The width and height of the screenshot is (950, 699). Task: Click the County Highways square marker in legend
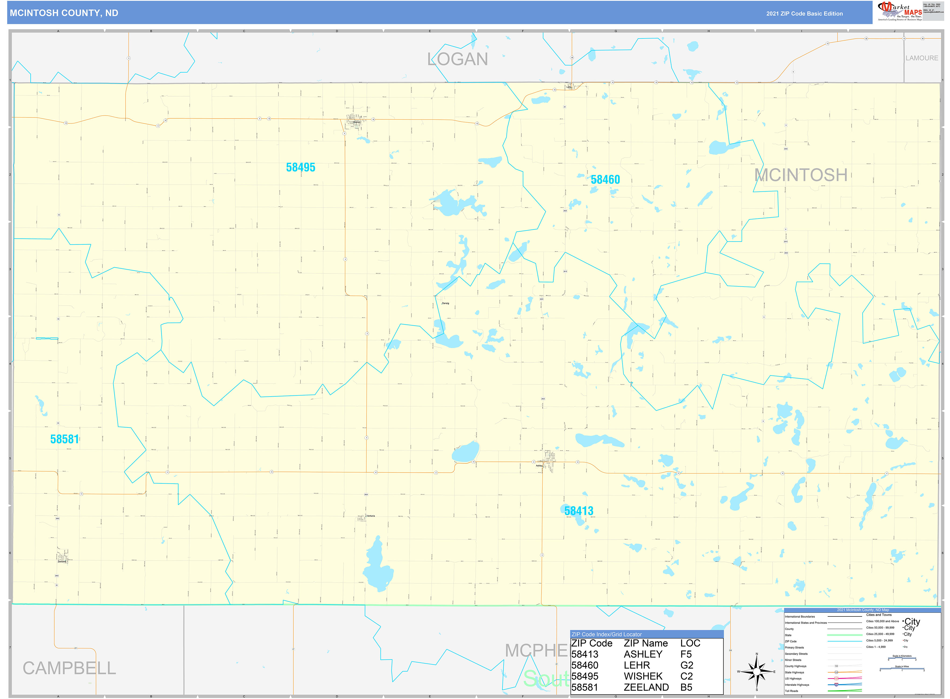[x=836, y=666]
